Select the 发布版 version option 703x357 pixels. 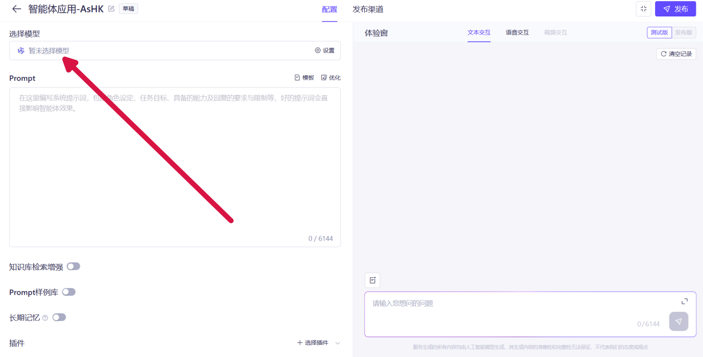tap(684, 32)
